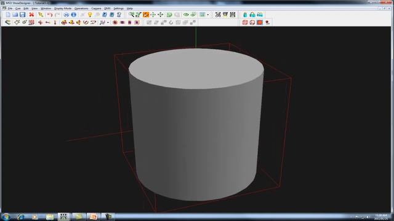394x221 pixels.
Task: Click the blue info circle icon
Action: 74,15
